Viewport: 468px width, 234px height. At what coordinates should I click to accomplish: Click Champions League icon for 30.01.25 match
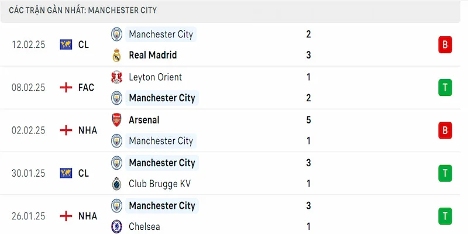[66, 173]
